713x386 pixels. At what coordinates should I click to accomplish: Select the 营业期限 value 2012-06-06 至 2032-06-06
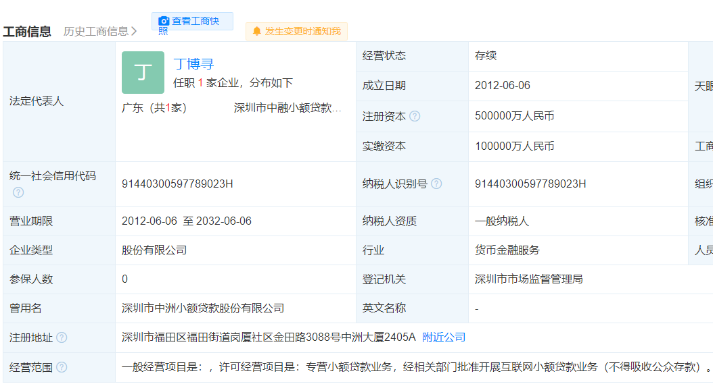point(187,221)
